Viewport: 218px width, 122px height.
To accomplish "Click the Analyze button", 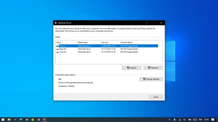I will [131, 68].
